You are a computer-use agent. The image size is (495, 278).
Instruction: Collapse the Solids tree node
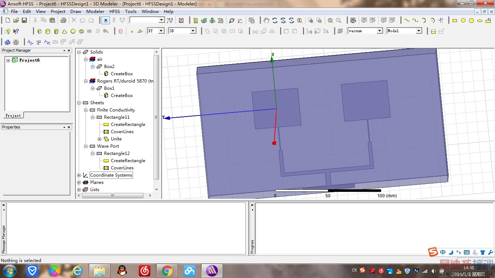(x=79, y=52)
